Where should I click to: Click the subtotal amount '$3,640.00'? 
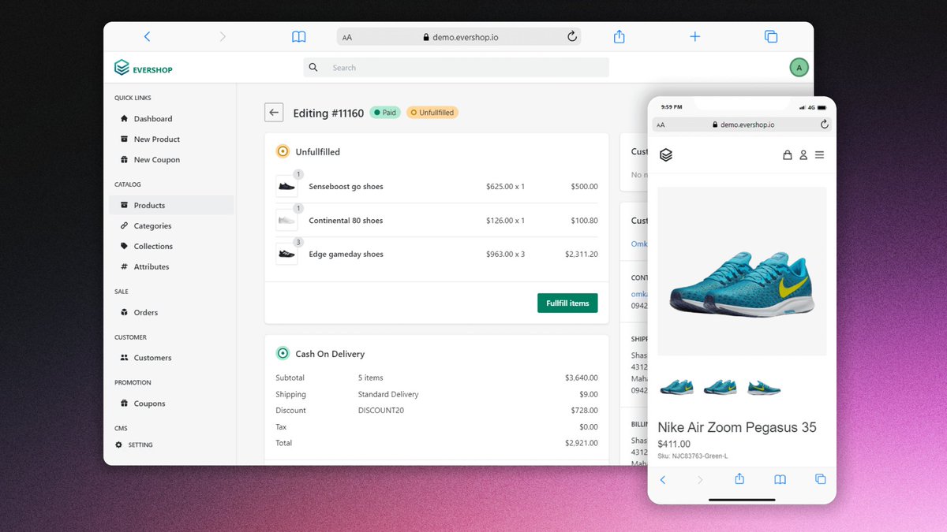(582, 378)
